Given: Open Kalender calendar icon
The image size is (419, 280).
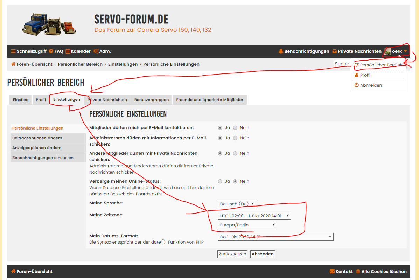Looking at the screenshot, I should tap(68, 51).
